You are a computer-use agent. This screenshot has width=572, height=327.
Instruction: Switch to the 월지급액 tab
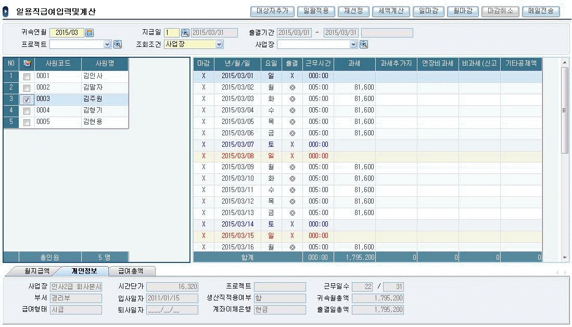tap(37, 271)
